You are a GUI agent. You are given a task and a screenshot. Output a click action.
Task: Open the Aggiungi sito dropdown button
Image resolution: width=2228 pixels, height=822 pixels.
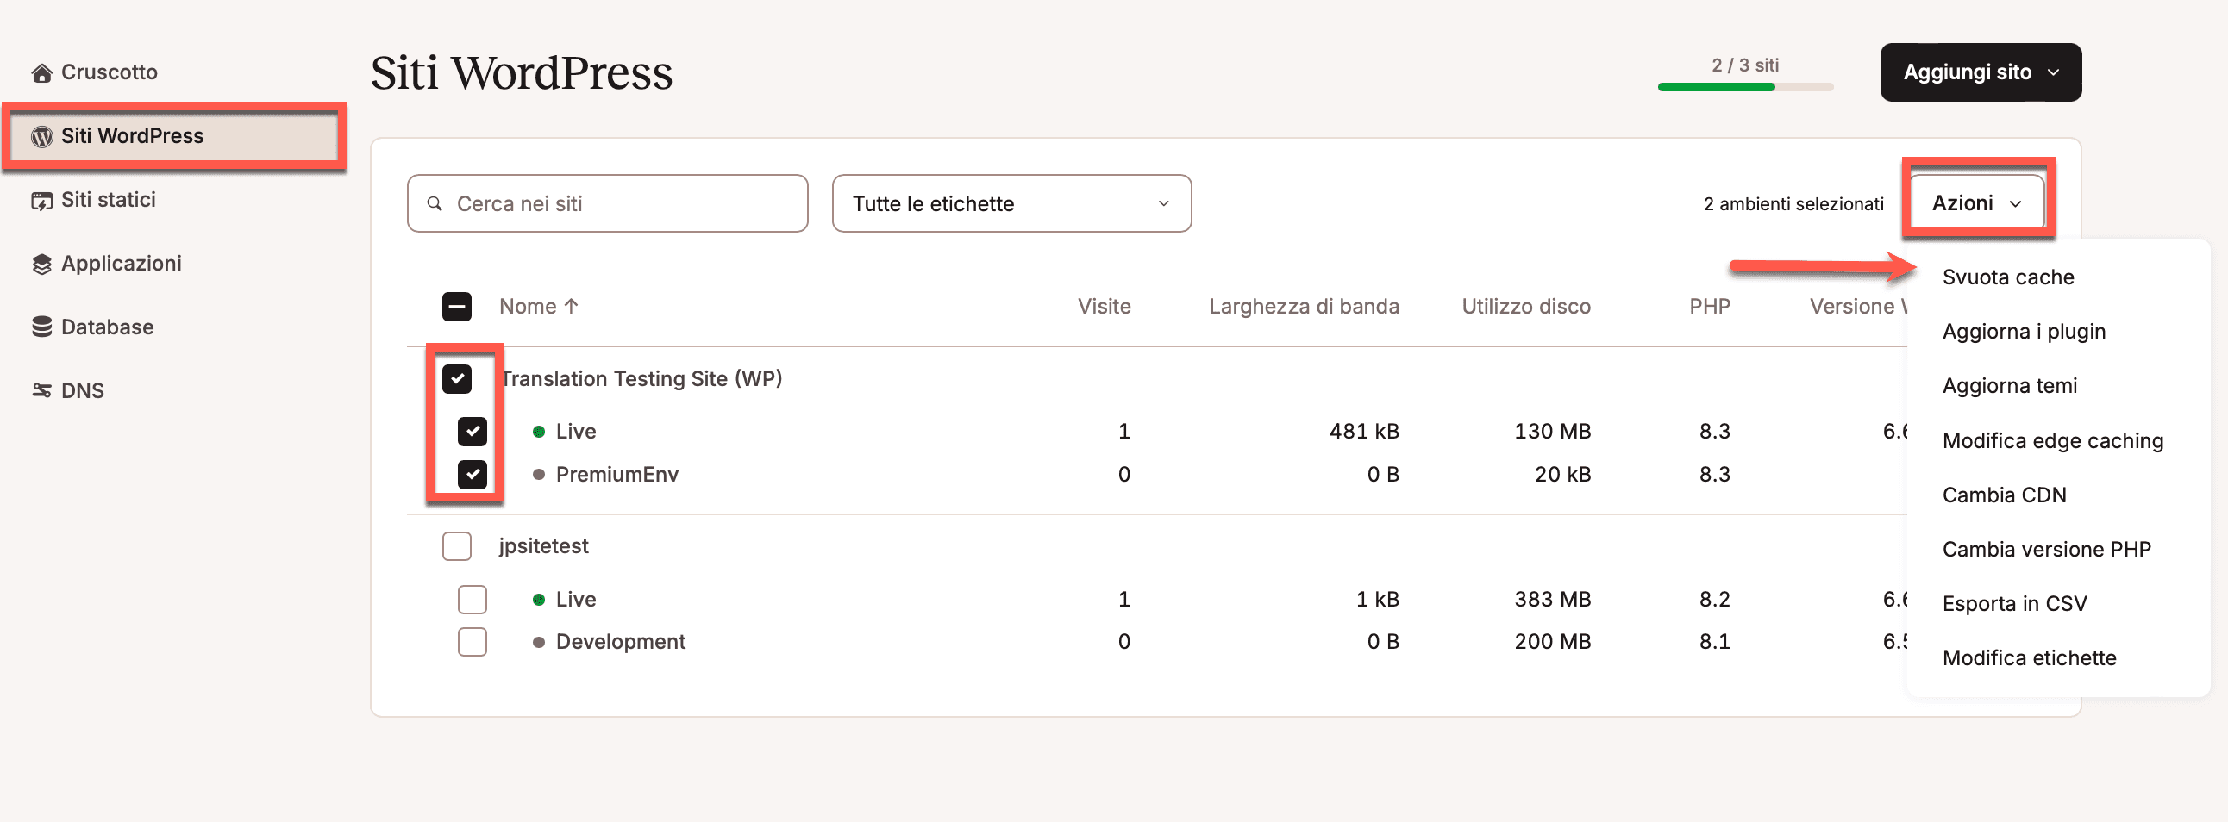coord(1980,72)
